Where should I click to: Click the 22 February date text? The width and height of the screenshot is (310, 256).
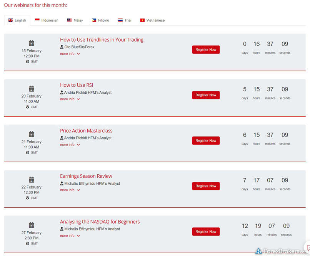(32, 187)
